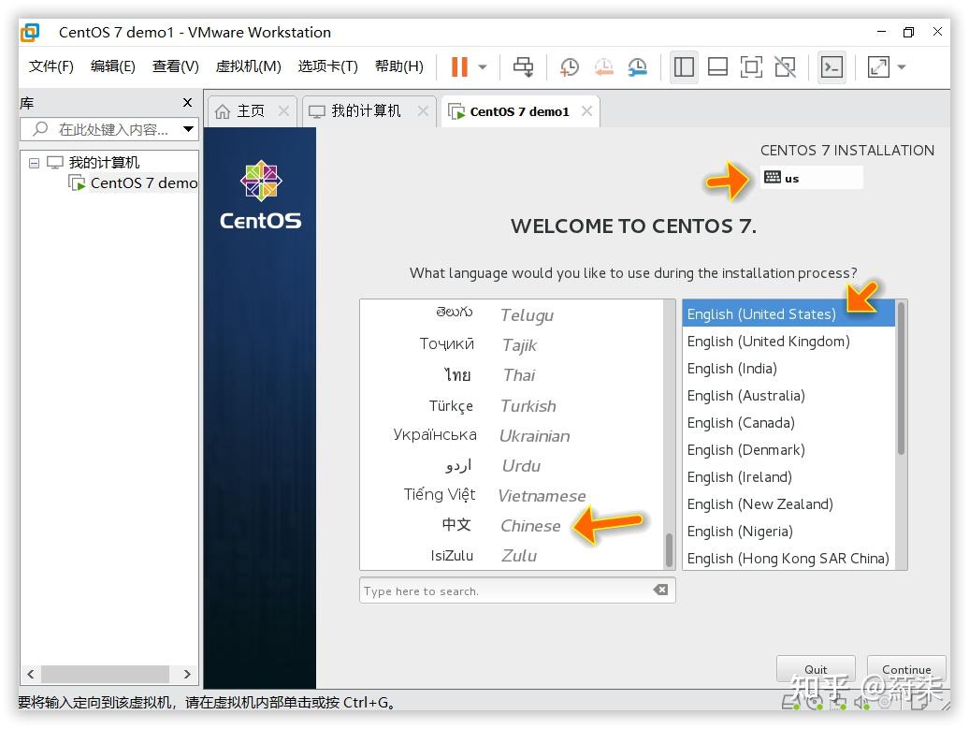Send Ctrl+Alt+Del to the virtual machine

pos(524,66)
